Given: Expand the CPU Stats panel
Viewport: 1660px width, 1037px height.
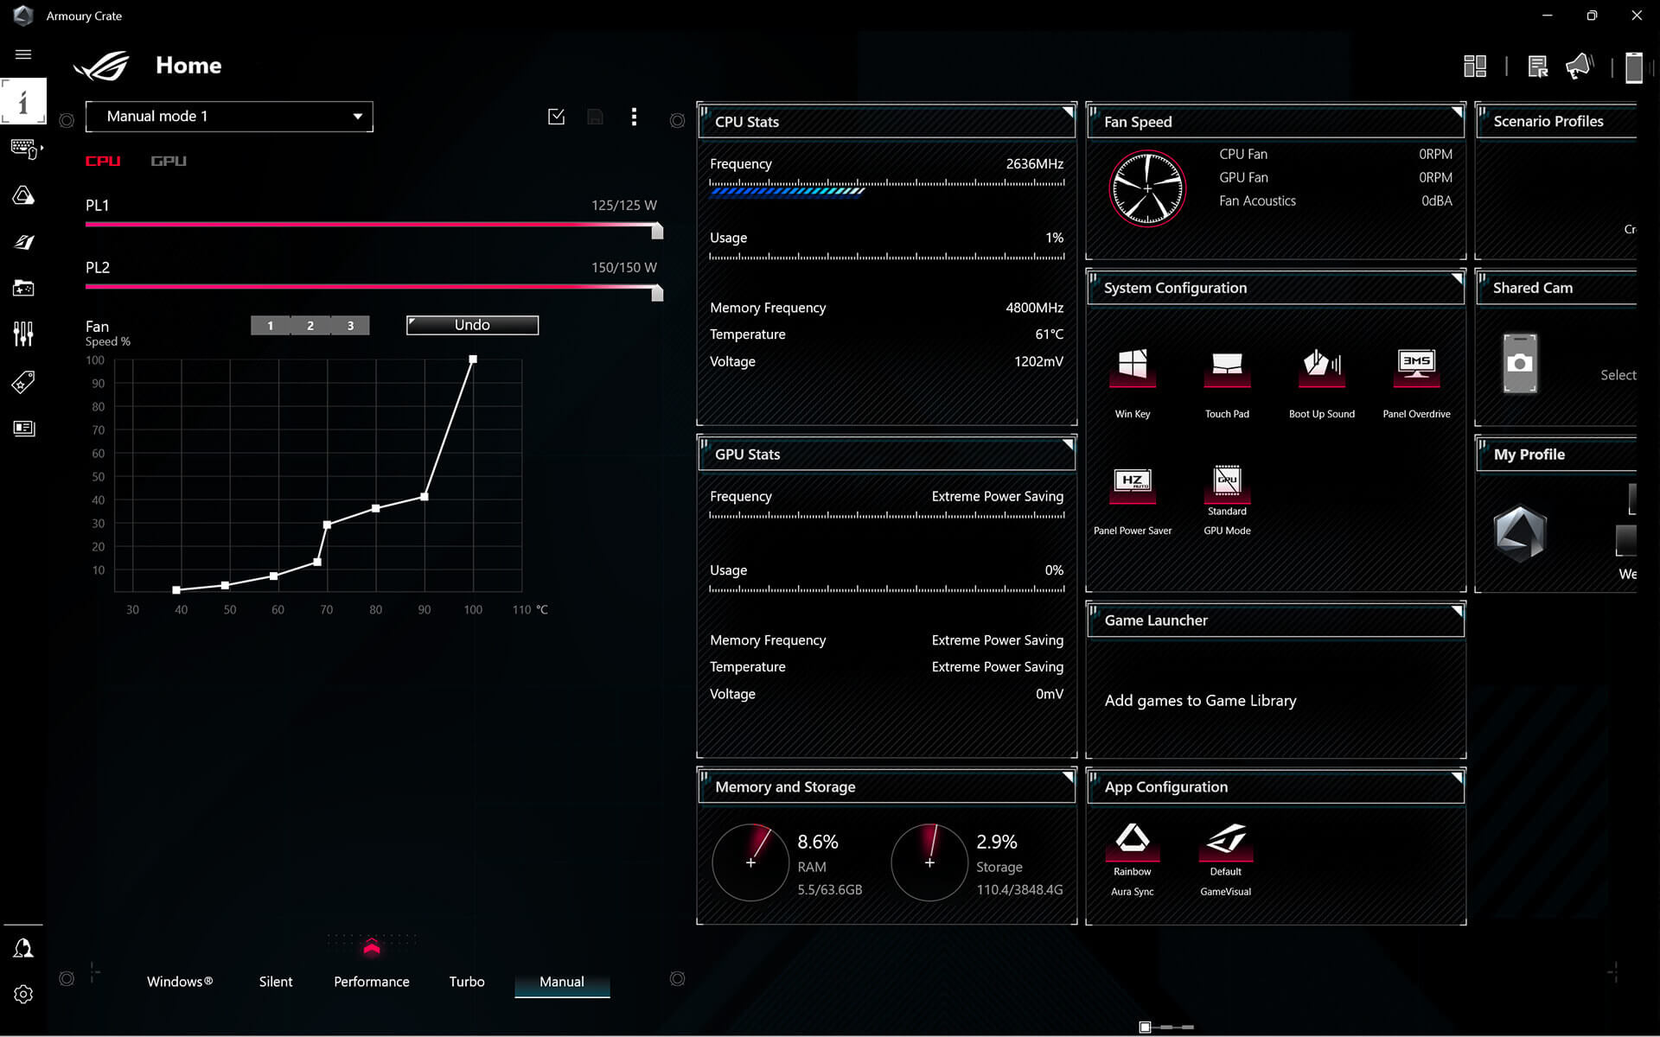Looking at the screenshot, I should (1066, 113).
